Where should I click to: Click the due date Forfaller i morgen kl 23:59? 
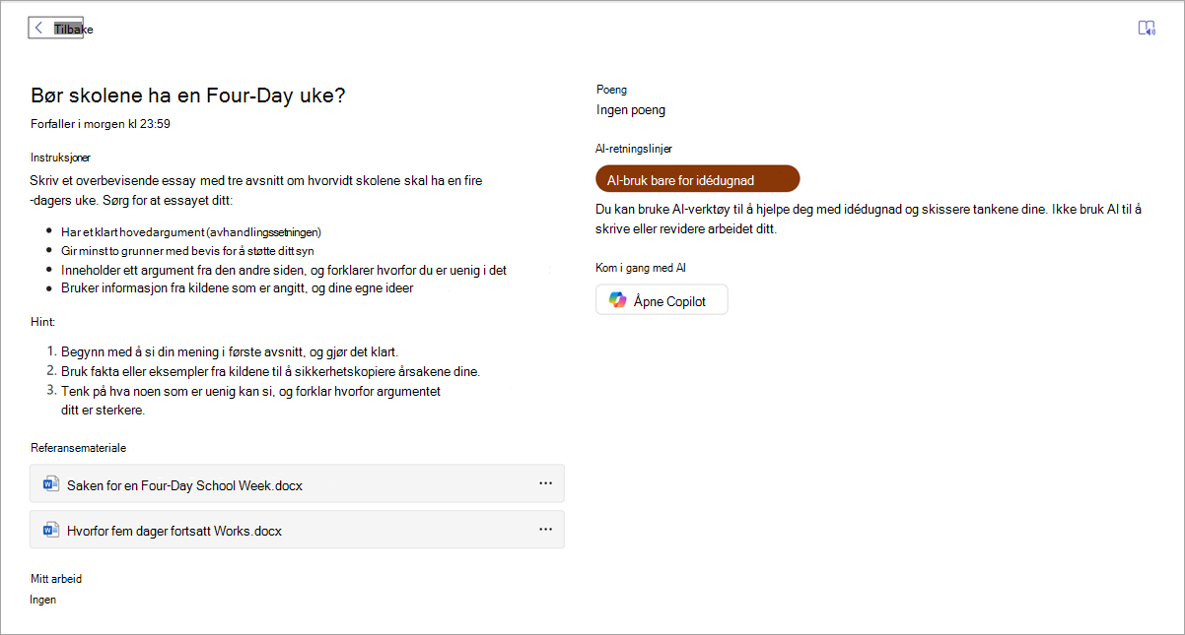pos(102,124)
